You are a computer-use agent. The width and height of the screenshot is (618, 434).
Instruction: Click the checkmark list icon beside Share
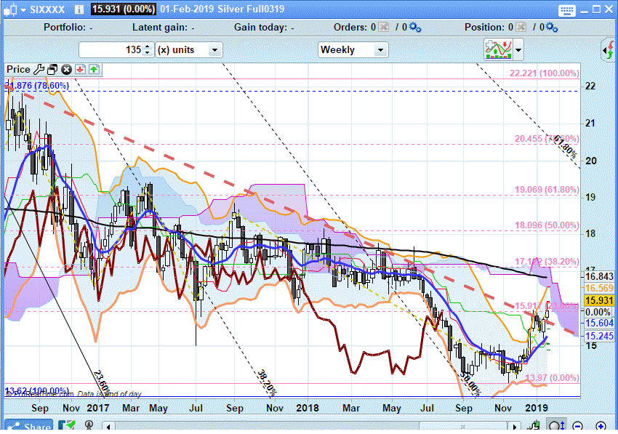67,426
